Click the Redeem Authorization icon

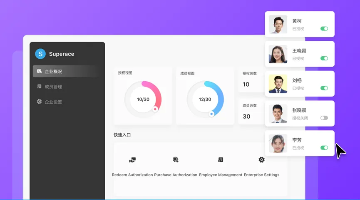click(132, 160)
